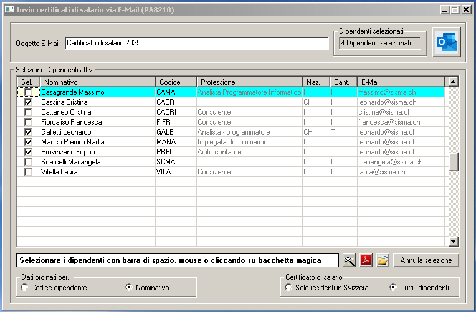Screen dimensions: 476x312
Task: Toggle checkbox for Vitella Laura
Action: point(27,172)
